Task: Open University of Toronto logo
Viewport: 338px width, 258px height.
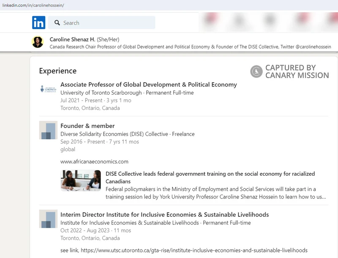Action: 48,89
